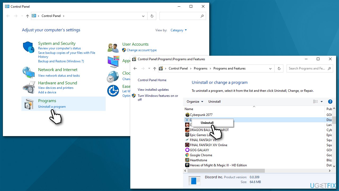Image resolution: width=339 pixels, height=191 pixels.
Task: Select the Hearthstone row text
Action: (198, 160)
